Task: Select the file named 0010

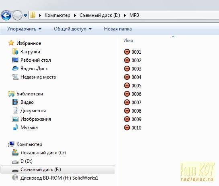Action: tap(136, 128)
